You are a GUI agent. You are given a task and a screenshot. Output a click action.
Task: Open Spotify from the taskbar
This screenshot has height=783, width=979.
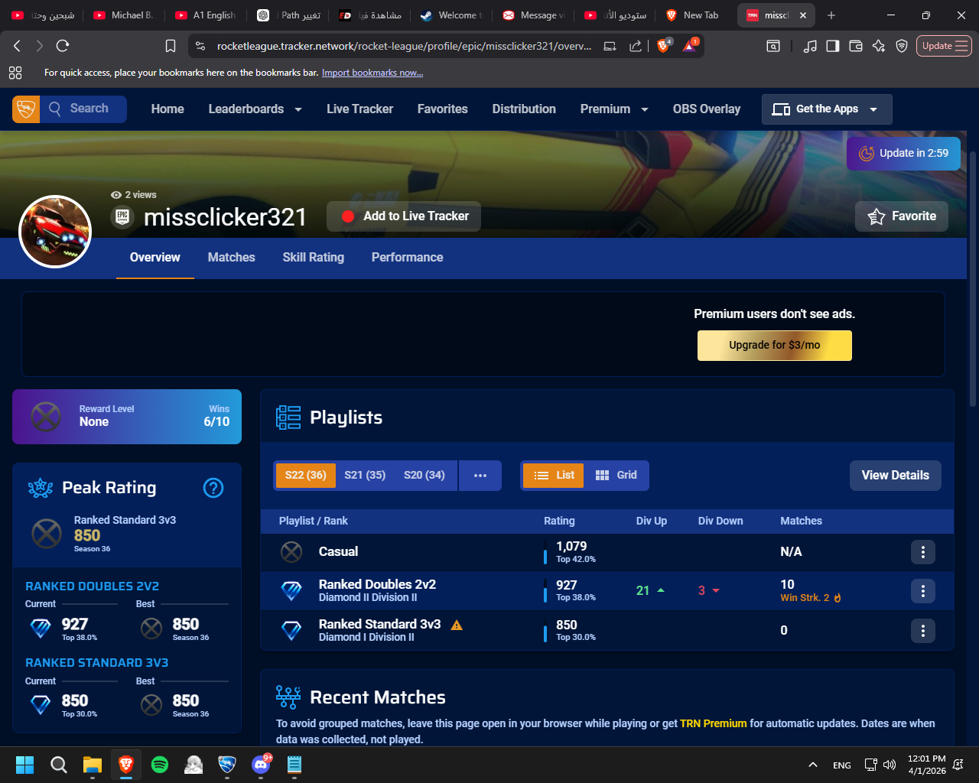click(160, 764)
